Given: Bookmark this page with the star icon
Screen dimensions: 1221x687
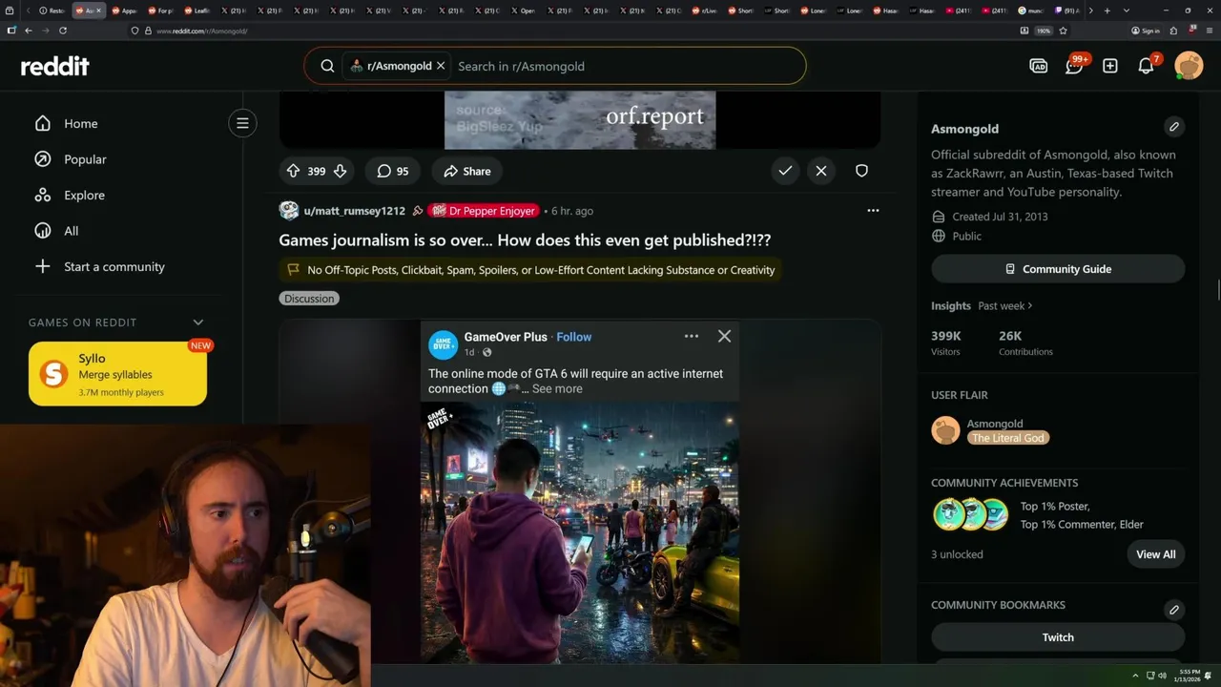Looking at the screenshot, I should click(x=1063, y=31).
